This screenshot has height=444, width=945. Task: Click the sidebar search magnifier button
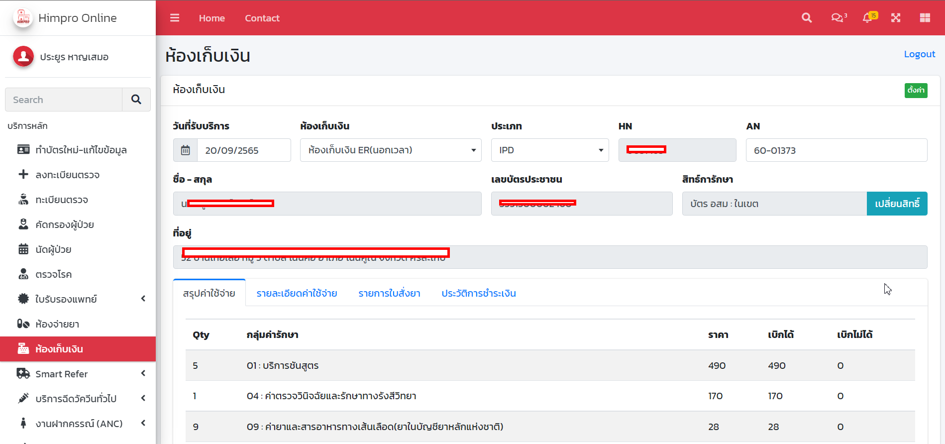(x=136, y=100)
